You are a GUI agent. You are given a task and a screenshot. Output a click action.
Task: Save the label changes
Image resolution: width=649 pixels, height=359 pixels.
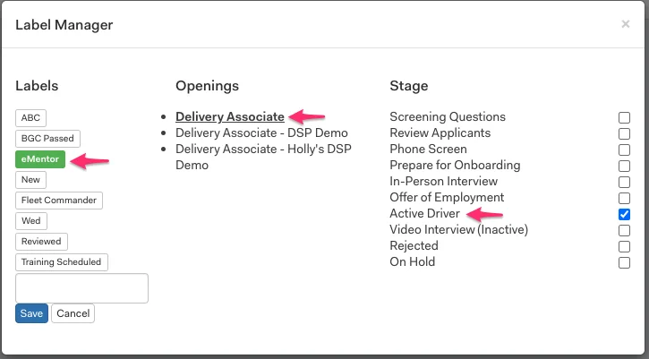(31, 313)
